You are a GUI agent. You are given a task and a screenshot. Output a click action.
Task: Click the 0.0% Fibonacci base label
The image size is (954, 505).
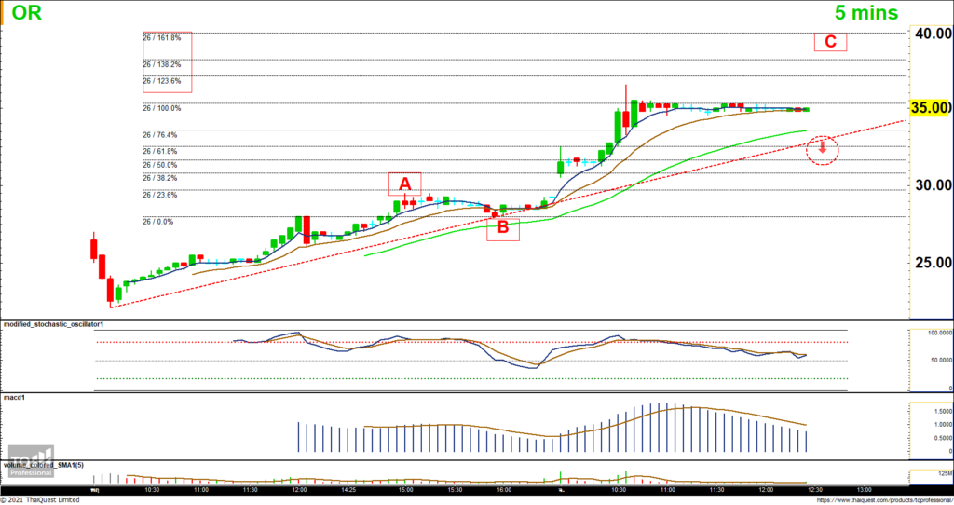click(158, 222)
